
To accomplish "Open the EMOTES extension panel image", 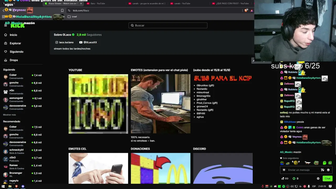I will tap(161, 104).
